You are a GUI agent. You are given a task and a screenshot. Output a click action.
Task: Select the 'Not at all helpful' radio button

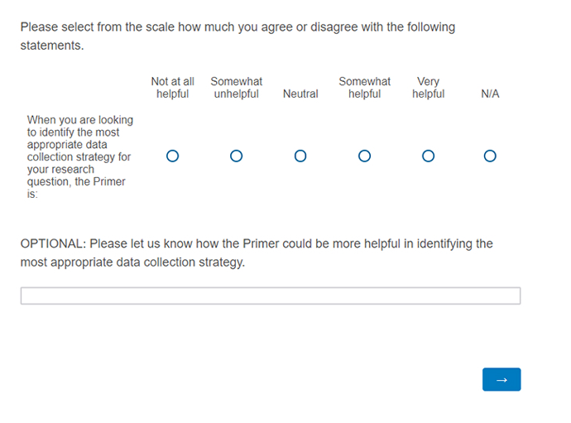172,156
